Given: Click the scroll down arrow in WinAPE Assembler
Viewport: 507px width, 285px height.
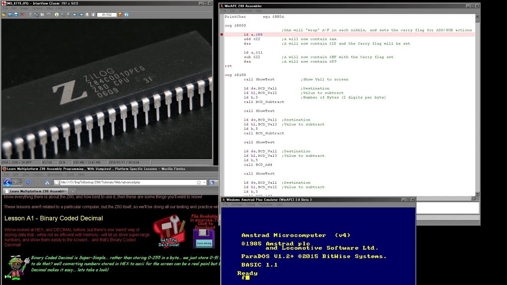Looking at the screenshot, I should (x=477, y=194).
